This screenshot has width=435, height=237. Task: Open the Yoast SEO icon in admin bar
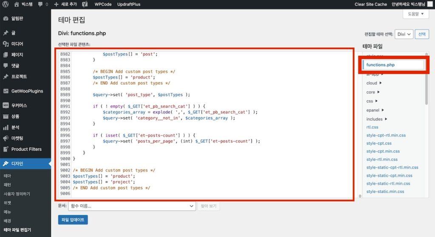tap(85, 4)
